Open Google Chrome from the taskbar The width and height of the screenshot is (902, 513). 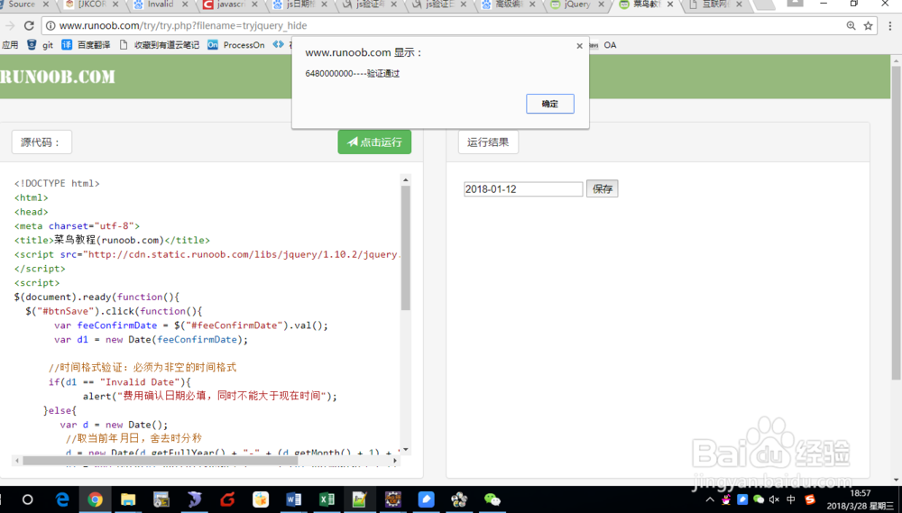pos(95,499)
